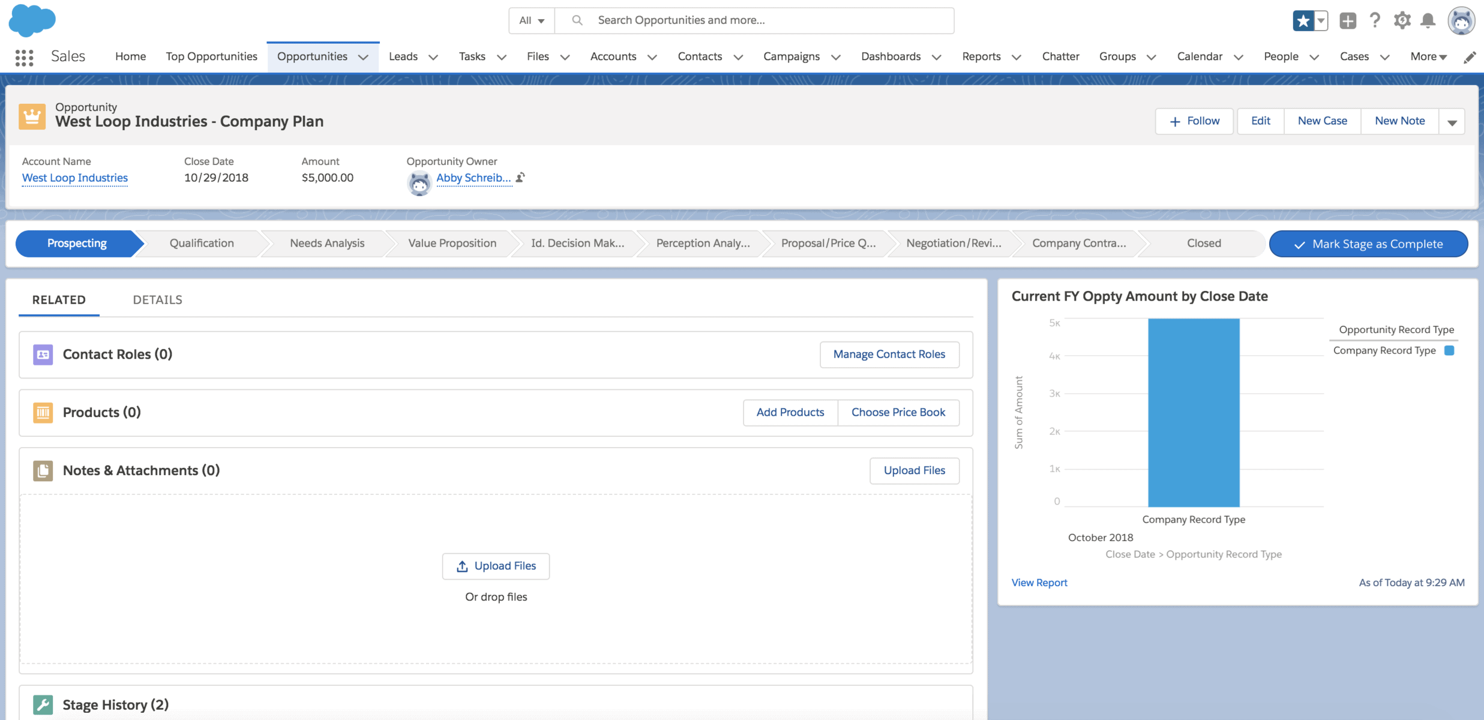Screen dimensions: 1484x720
Task: Expand the Tasks tab chevron
Action: pos(502,57)
